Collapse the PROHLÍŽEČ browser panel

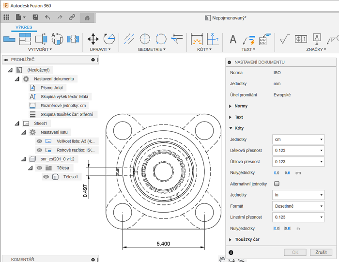pyautogui.click(x=6, y=60)
